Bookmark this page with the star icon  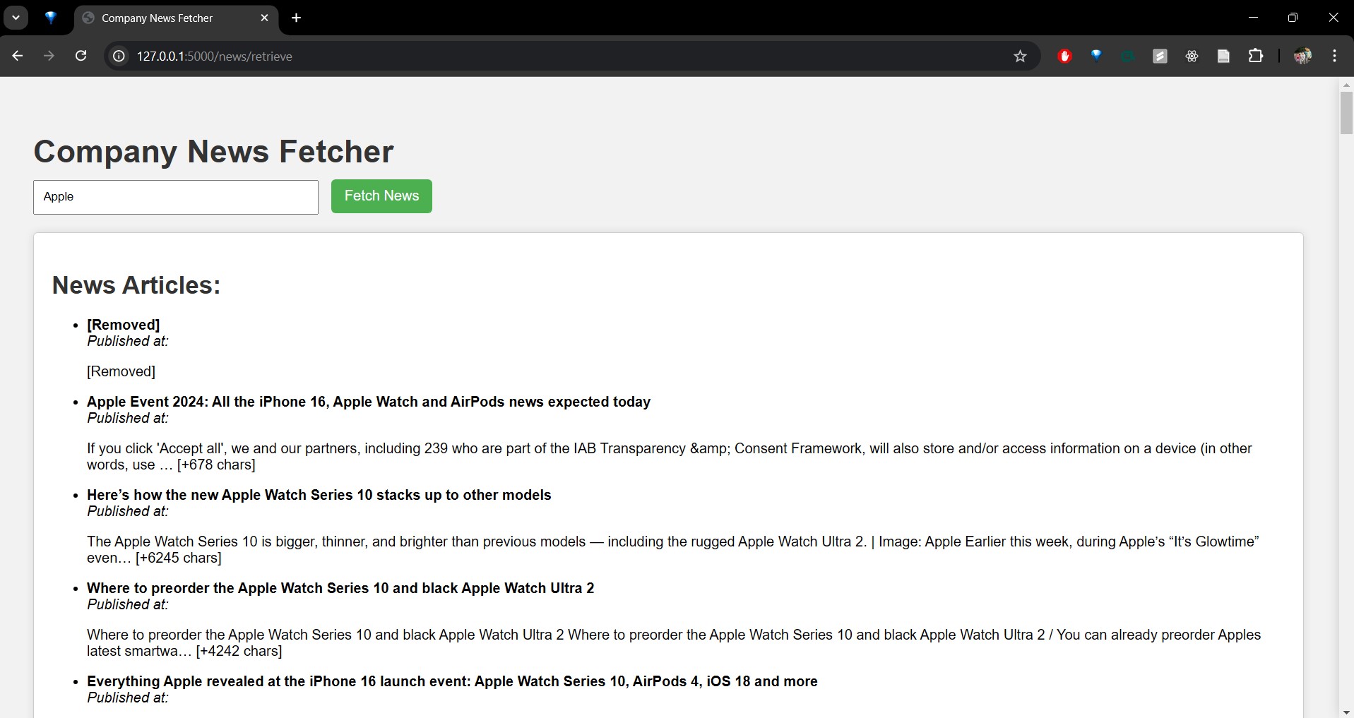(1020, 56)
